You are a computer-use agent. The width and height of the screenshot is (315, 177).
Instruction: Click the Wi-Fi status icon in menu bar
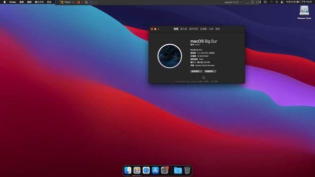tap(271, 2)
